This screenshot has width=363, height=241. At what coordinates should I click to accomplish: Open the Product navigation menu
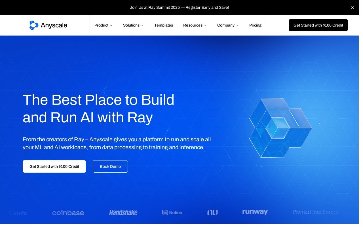point(104,25)
